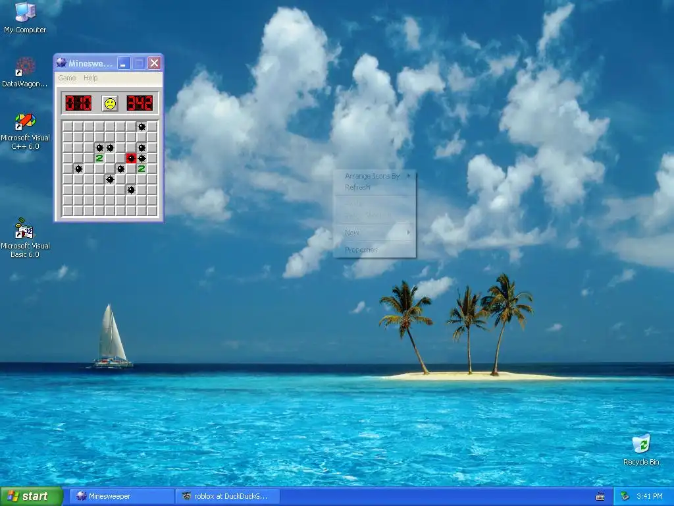
Task: Click the green 2 under the mine pair
Action: (99, 158)
